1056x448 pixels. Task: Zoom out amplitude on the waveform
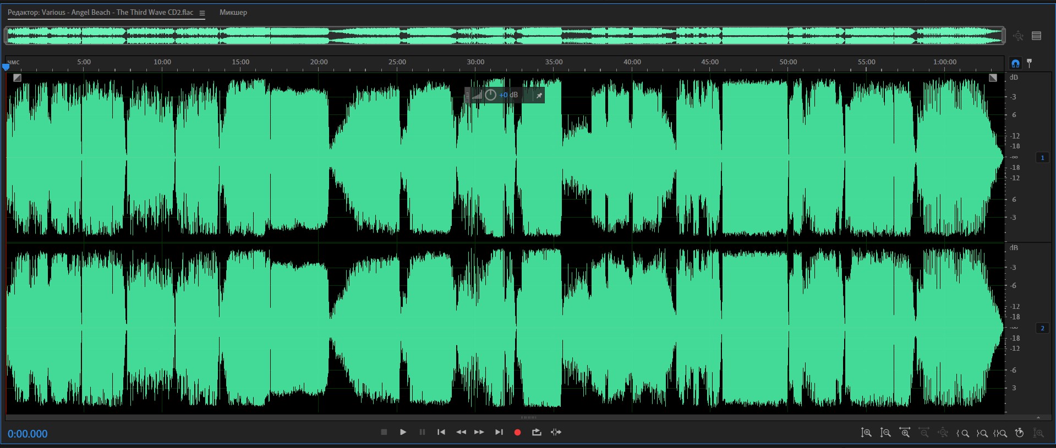(885, 433)
